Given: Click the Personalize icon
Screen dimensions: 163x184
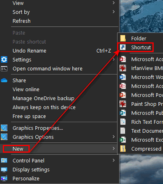Looking at the screenshot, I should 4,179.
